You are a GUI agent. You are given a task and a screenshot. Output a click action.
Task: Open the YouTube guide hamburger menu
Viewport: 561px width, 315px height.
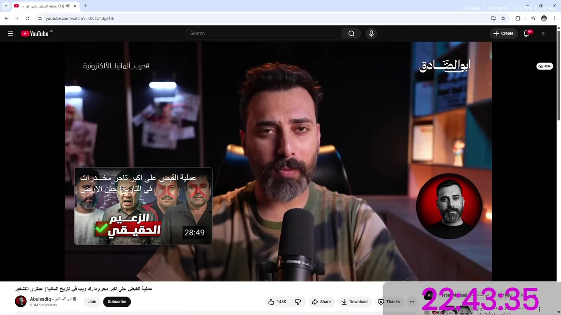11,34
